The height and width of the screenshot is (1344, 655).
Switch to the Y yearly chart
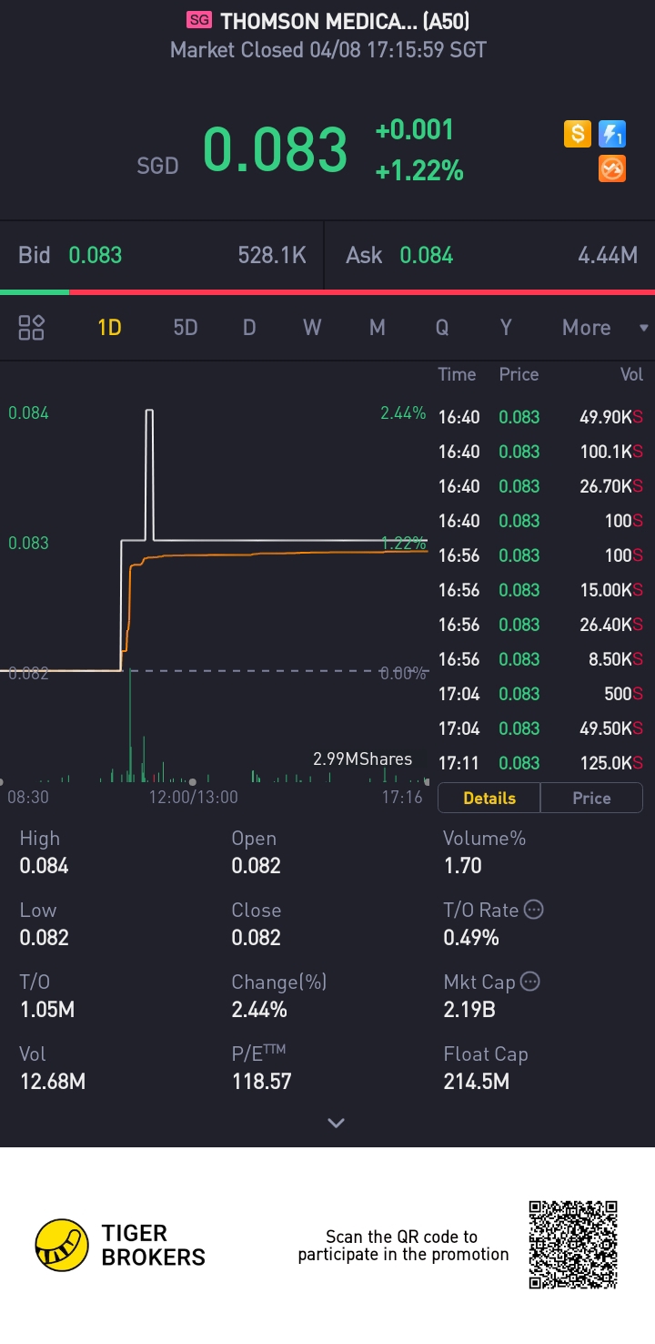(x=506, y=328)
